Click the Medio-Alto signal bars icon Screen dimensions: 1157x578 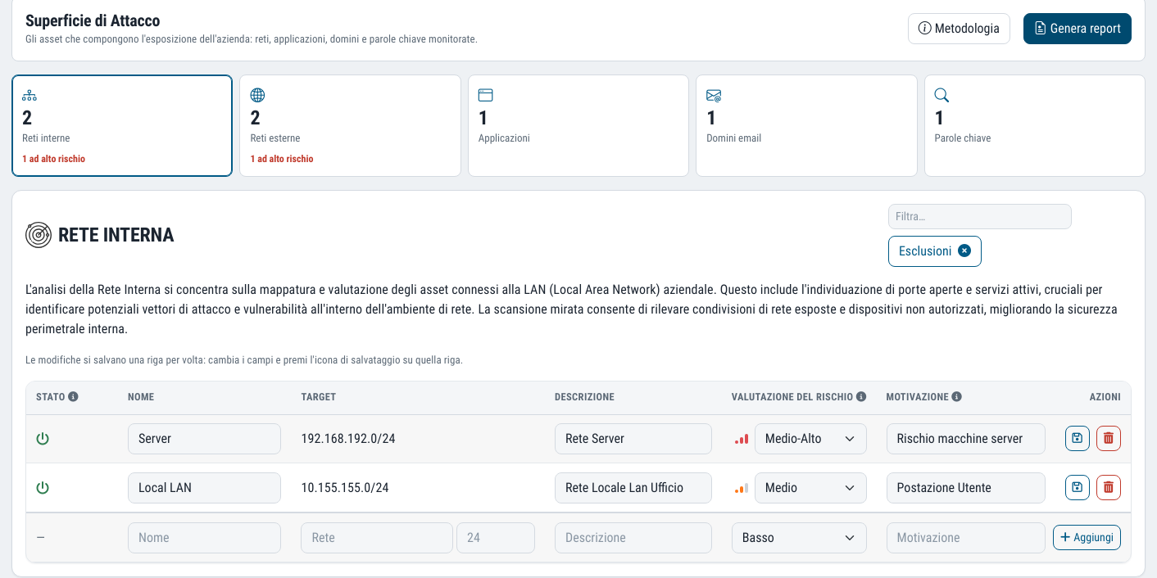(x=742, y=440)
